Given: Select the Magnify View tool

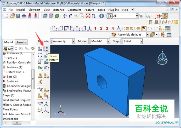Looking at the screenshot, I should [76, 16].
